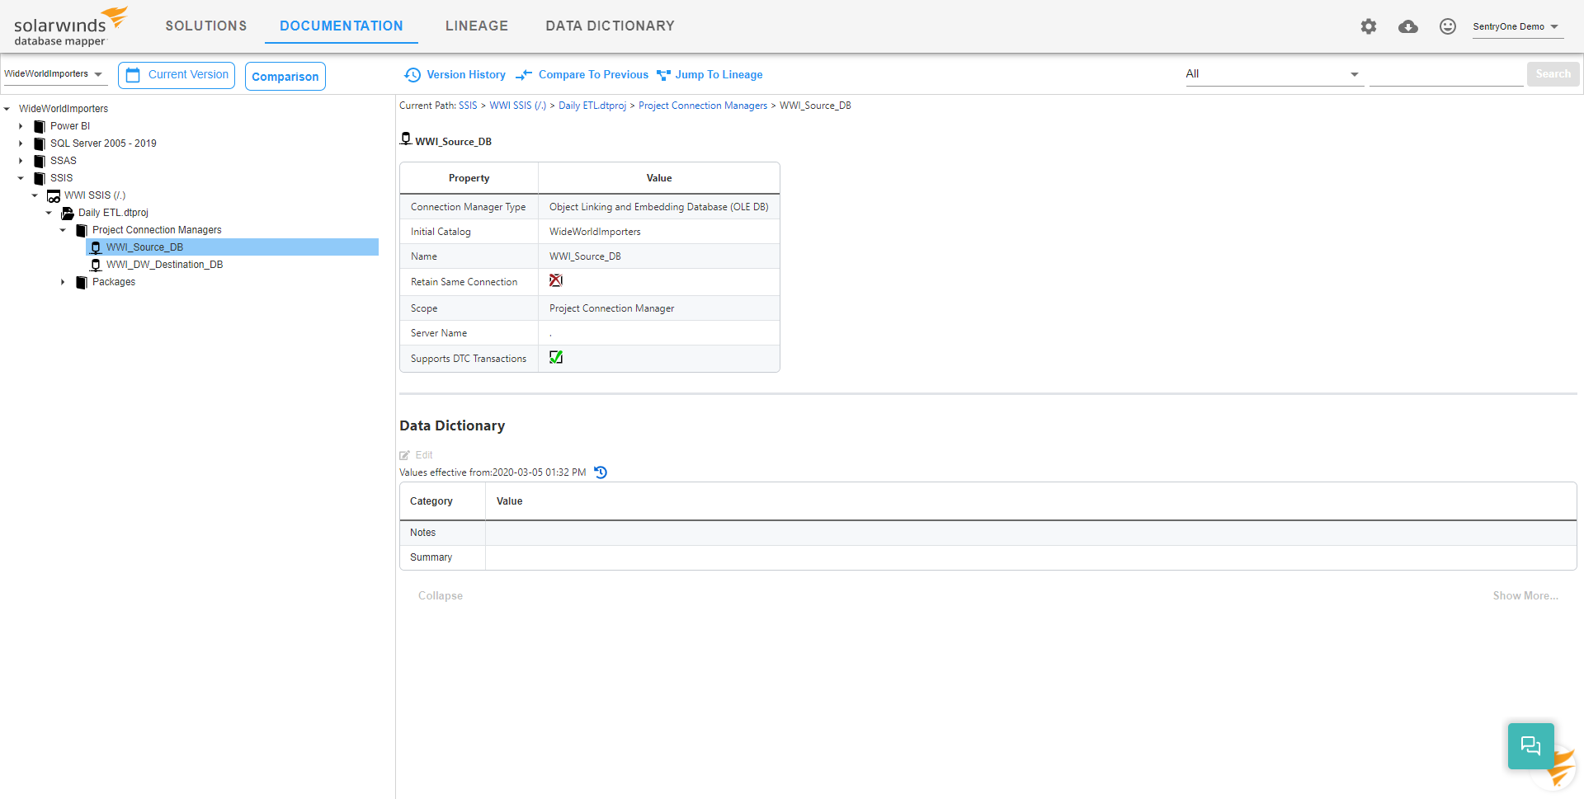Click the Search button
1584x799 pixels.
pyautogui.click(x=1553, y=74)
